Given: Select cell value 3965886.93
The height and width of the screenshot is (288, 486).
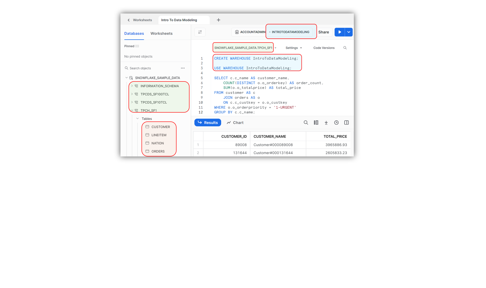Looking at the screenshot, I should pos(328,145).
